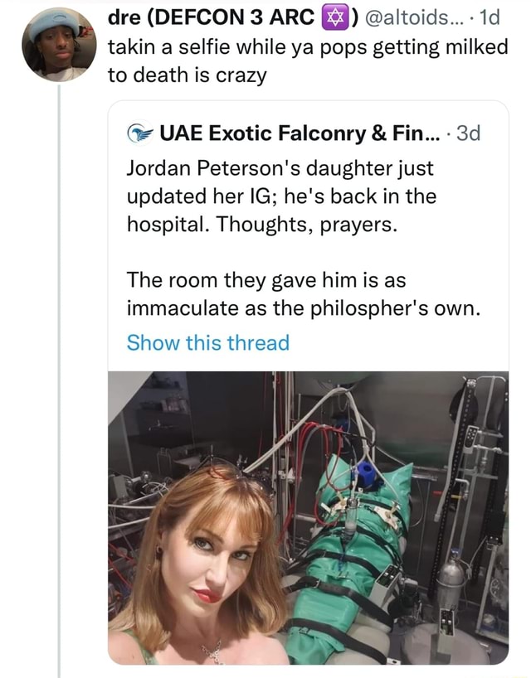531x678 pixels.
Task: Click the "Show this thread" link
Action: coord(207,342)
